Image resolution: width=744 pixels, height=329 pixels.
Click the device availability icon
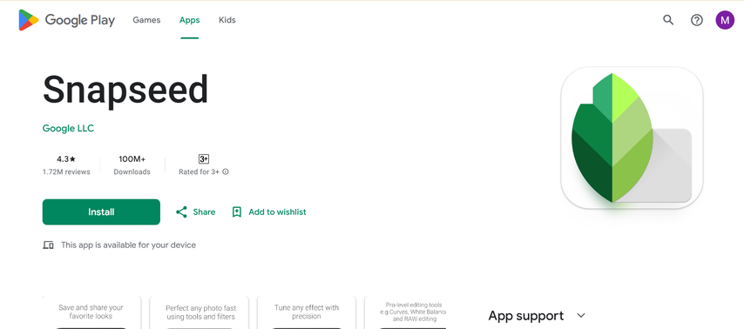coord(48,245)
